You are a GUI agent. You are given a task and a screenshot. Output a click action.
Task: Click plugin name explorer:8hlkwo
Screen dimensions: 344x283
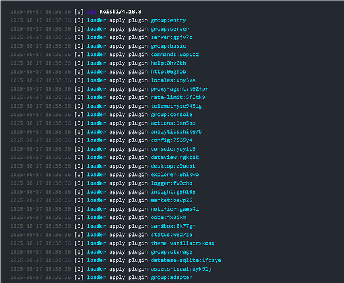click(x=175, y=174)
